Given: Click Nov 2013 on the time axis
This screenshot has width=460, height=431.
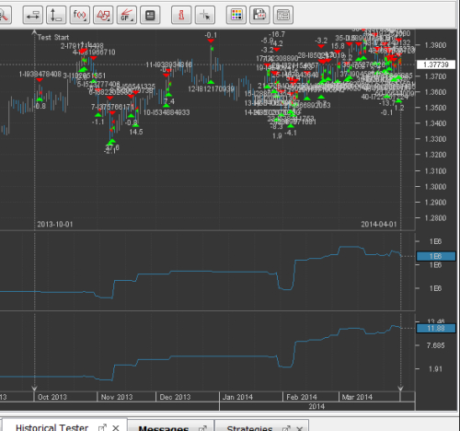Looking at the screenshot, I should point(117,397).
